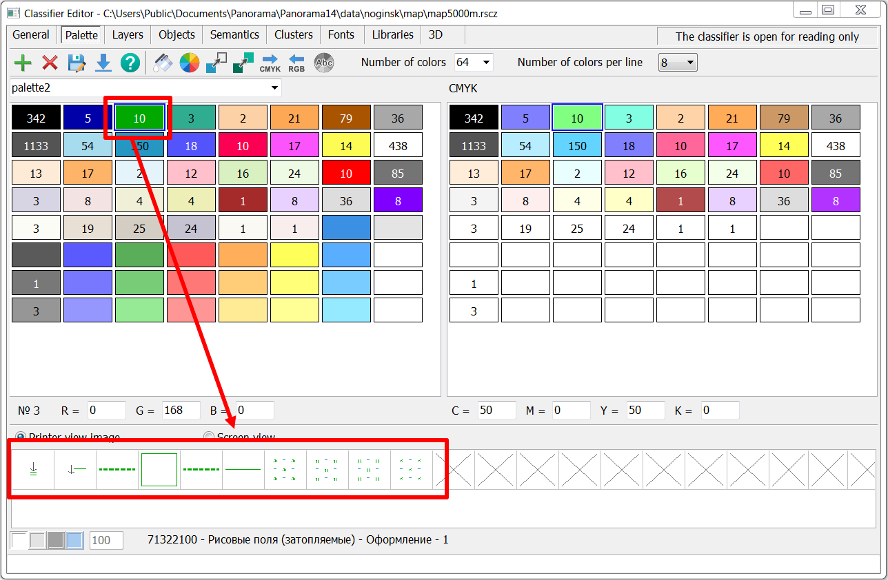This screenshot has height=580, width=888.
Task: Click the C value field showing 50
Action: click(x=496, y=411)
